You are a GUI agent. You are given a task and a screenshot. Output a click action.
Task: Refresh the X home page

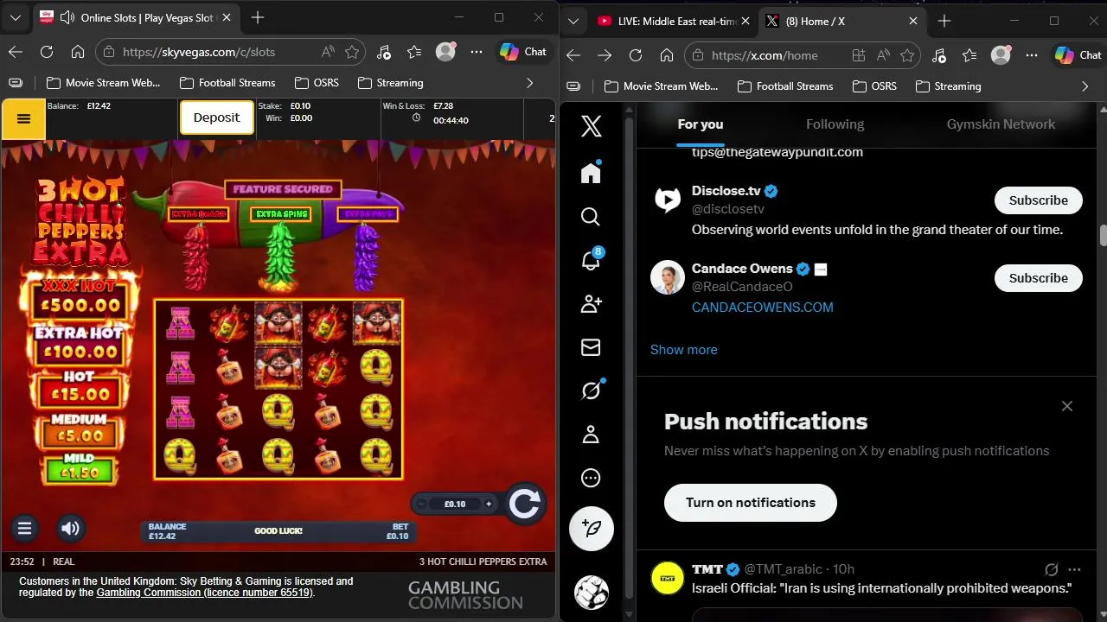[636, 55]
